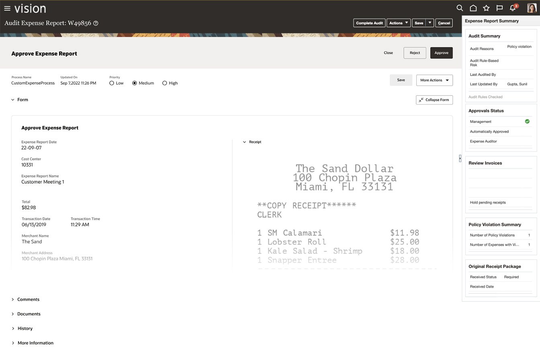Reject the expense report
540x360 pixels.
[415, 53]
